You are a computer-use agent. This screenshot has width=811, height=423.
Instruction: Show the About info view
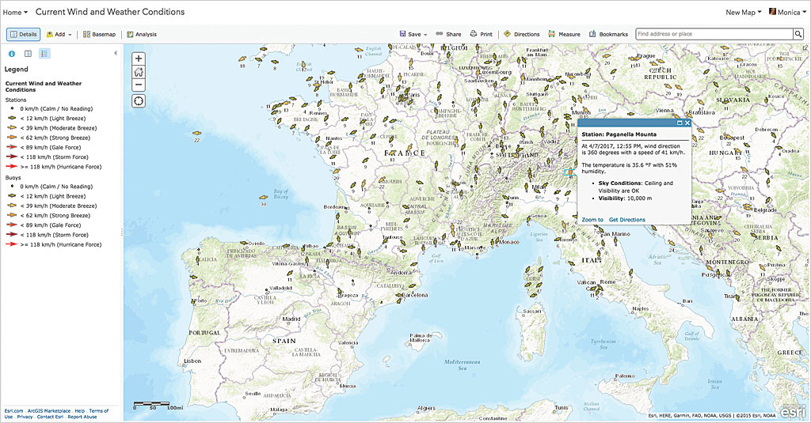(12, 54)
